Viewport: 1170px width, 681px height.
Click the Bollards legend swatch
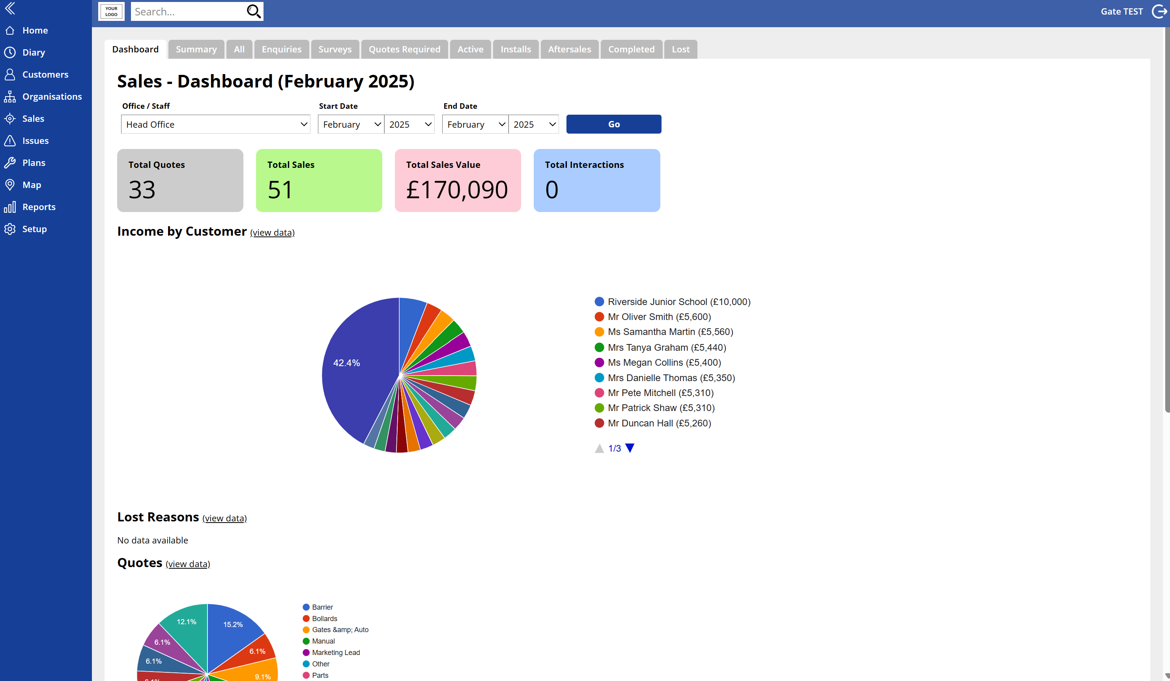coord(306,619)
